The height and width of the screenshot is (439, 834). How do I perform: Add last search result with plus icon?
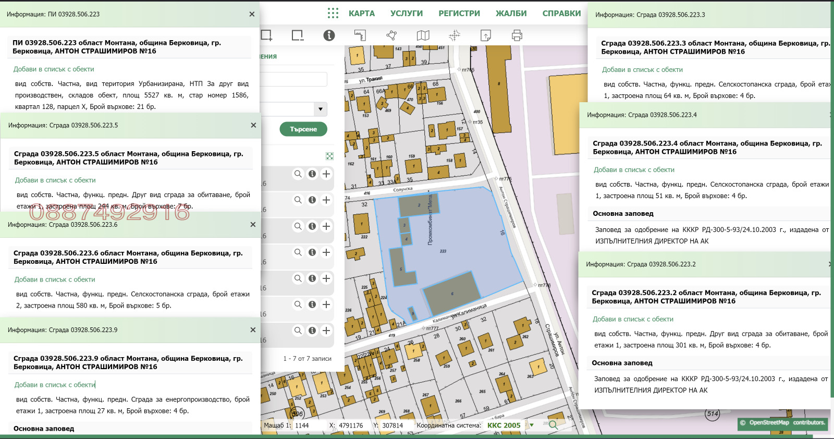coord(326,331)
